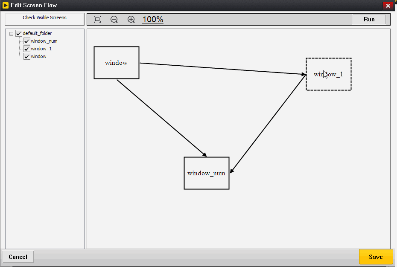Select window item in the screen tree
Viewport: 397px width, 267px height.
(38, 56)
